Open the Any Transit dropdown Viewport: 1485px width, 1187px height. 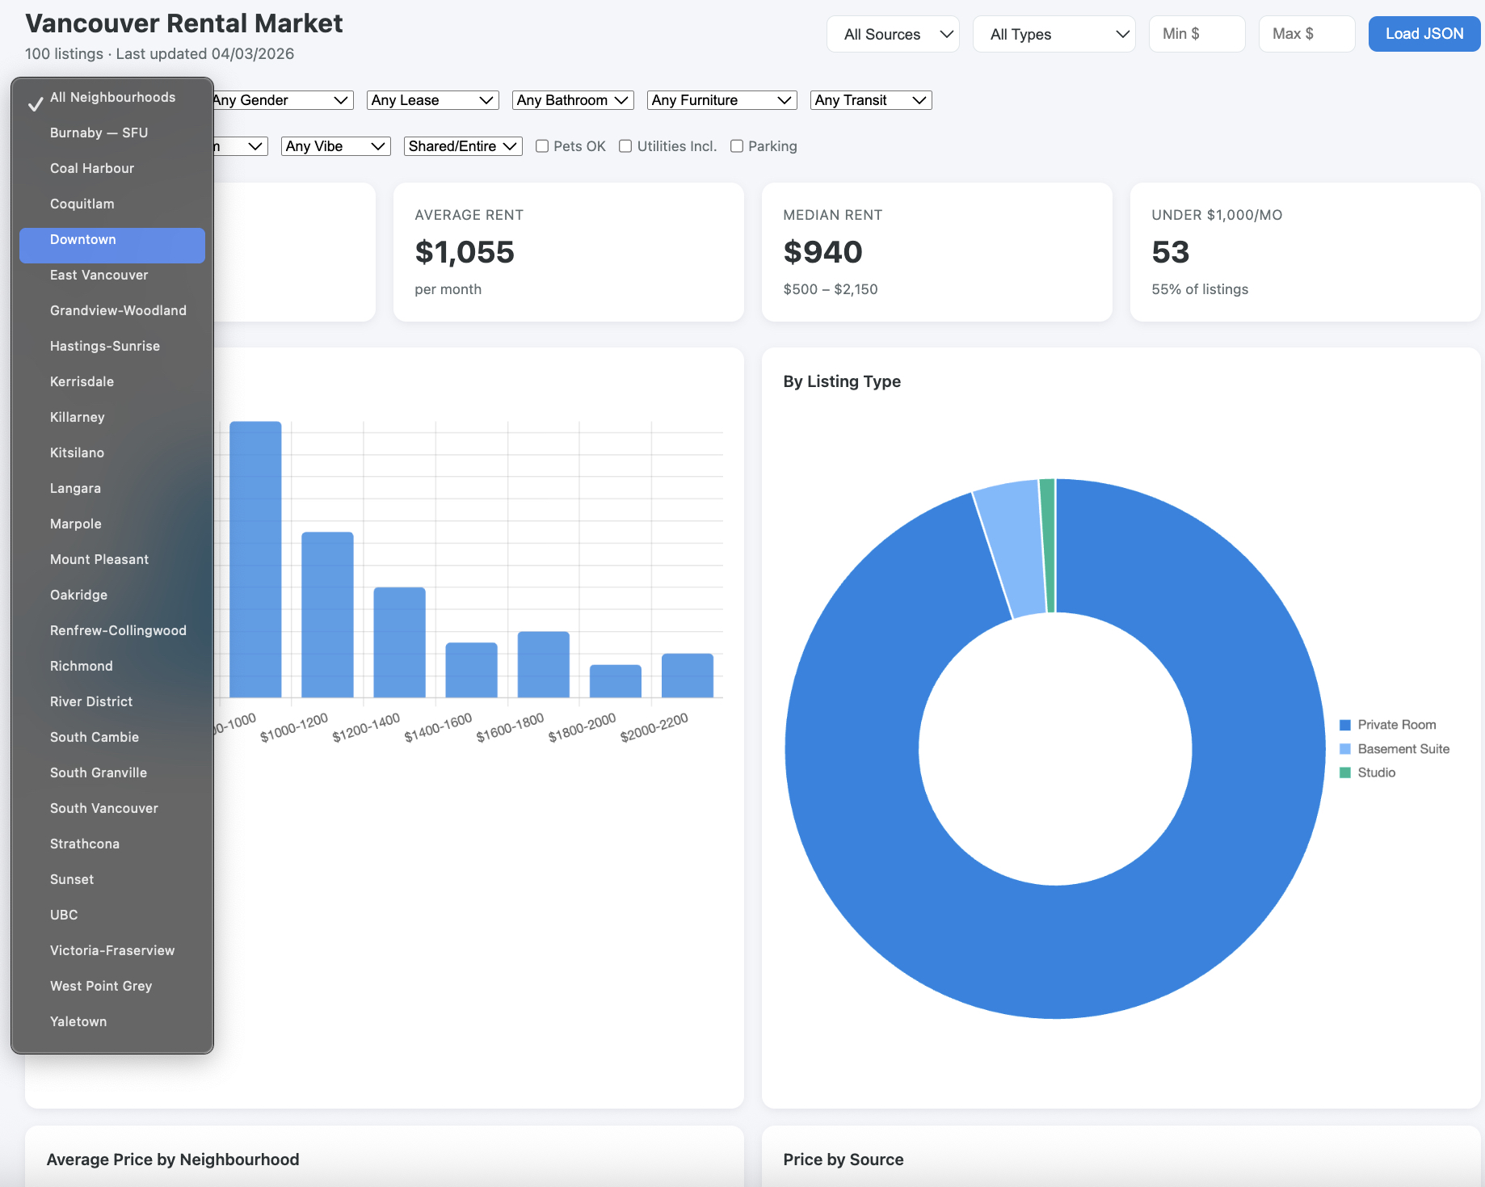[x=870, y=100]
